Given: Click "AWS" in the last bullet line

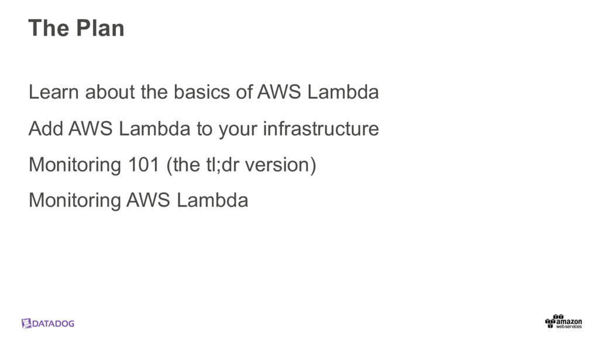Looking at the screenshot, I should (149, 201).
